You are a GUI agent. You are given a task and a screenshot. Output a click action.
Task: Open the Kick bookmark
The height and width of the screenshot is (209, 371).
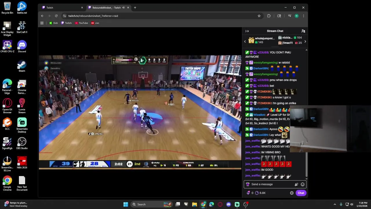[x=53, y=23]
